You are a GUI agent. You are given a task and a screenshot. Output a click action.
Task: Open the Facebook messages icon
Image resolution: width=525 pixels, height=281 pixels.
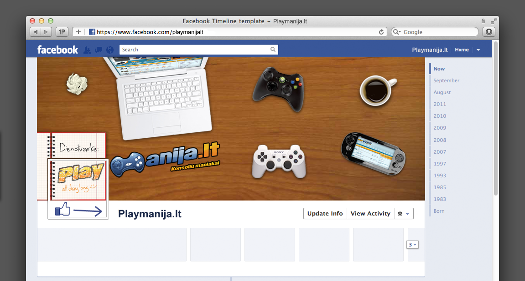click(99, 50)
